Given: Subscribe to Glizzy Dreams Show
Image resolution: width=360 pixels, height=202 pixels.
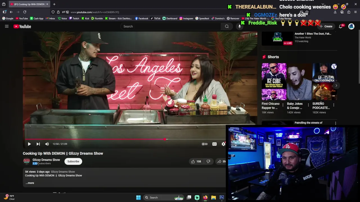Looking at the screenshot, I should pos(73,161).
